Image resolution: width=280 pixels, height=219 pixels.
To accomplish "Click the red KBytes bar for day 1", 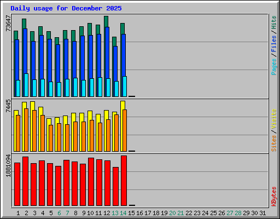I will (17, 184).
